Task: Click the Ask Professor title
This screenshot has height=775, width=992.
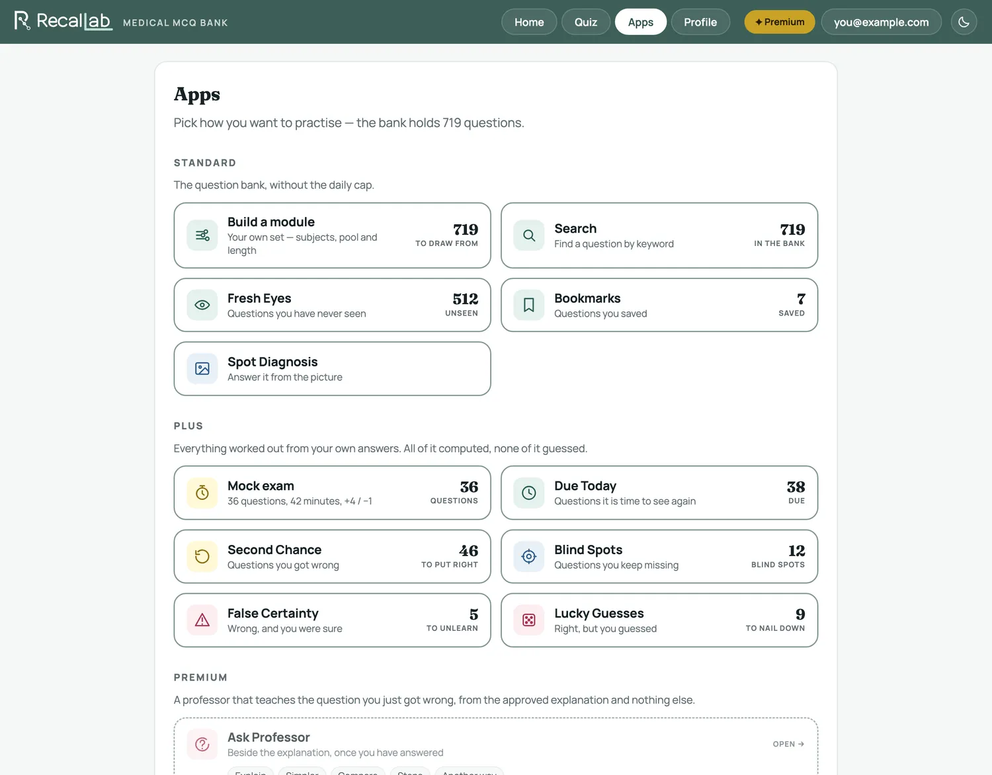Action: [269, 737]
